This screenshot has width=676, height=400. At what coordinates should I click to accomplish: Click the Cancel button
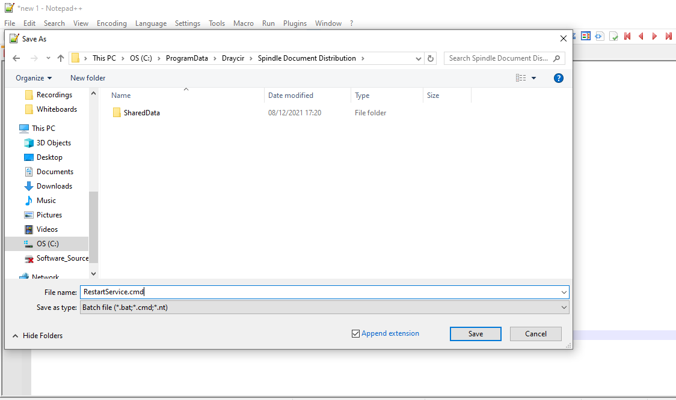[535, 334]
